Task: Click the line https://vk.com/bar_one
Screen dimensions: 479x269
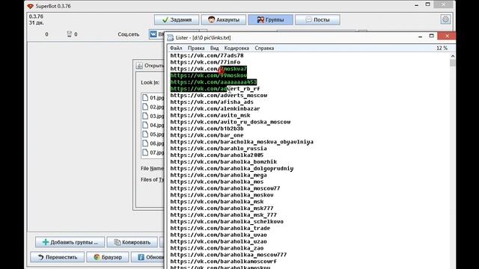Action: pos(207,135)
